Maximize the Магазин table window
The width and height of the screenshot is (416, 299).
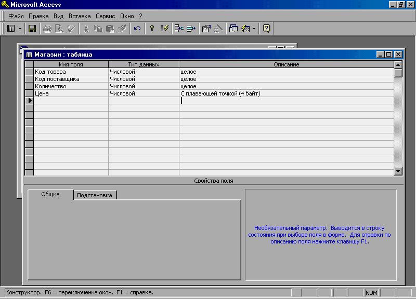[x=388, y=55]
